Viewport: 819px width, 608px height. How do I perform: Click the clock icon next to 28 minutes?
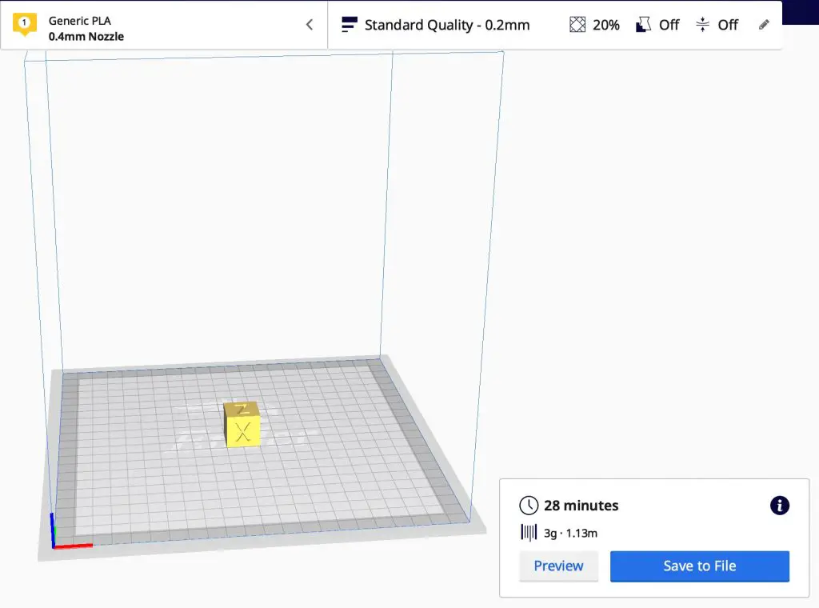tap(528, 506)
